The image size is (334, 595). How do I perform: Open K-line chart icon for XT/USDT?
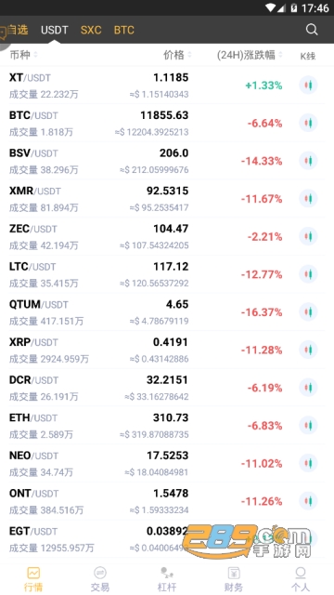[308, 85]
